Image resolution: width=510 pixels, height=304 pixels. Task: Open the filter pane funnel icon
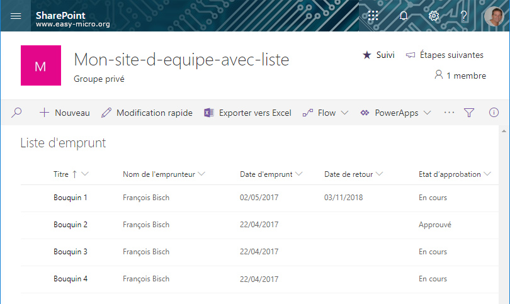point(468,113)
